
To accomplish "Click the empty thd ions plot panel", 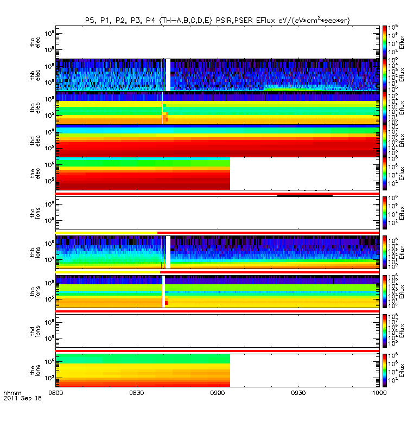I will tap(218, 331).
